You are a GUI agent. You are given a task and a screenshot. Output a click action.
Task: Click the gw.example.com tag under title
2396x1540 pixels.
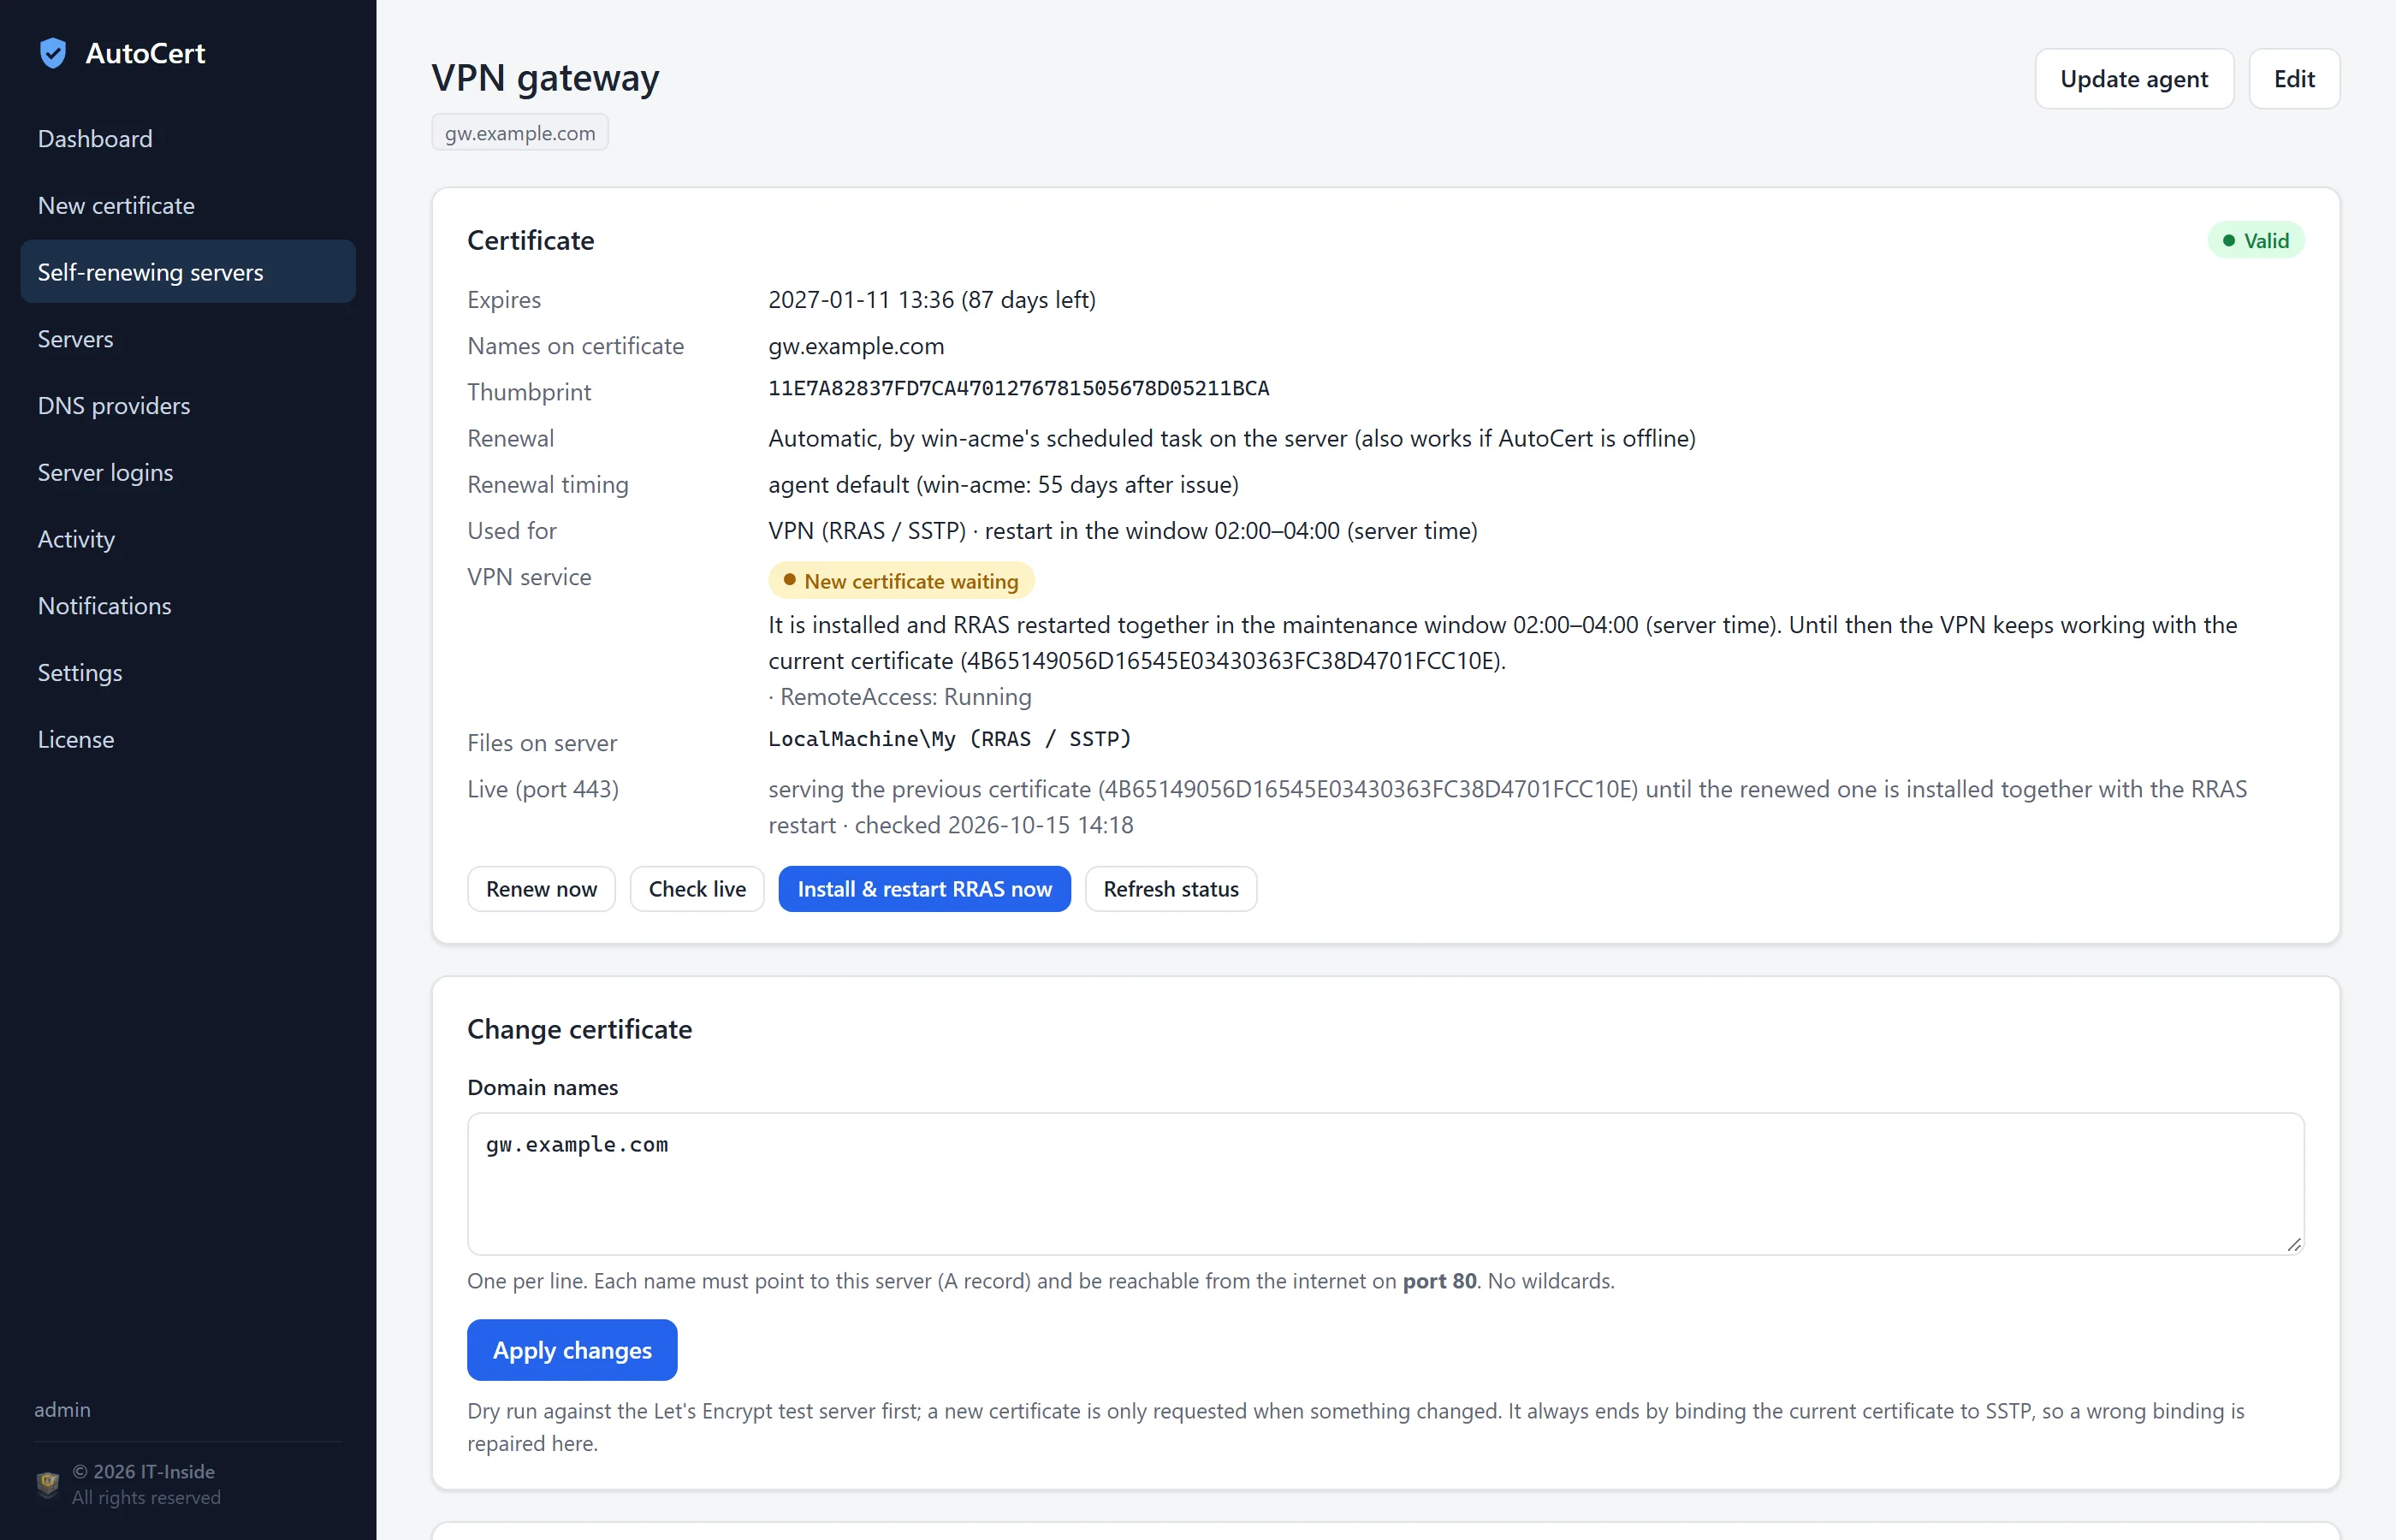click(x=520, y=133)
